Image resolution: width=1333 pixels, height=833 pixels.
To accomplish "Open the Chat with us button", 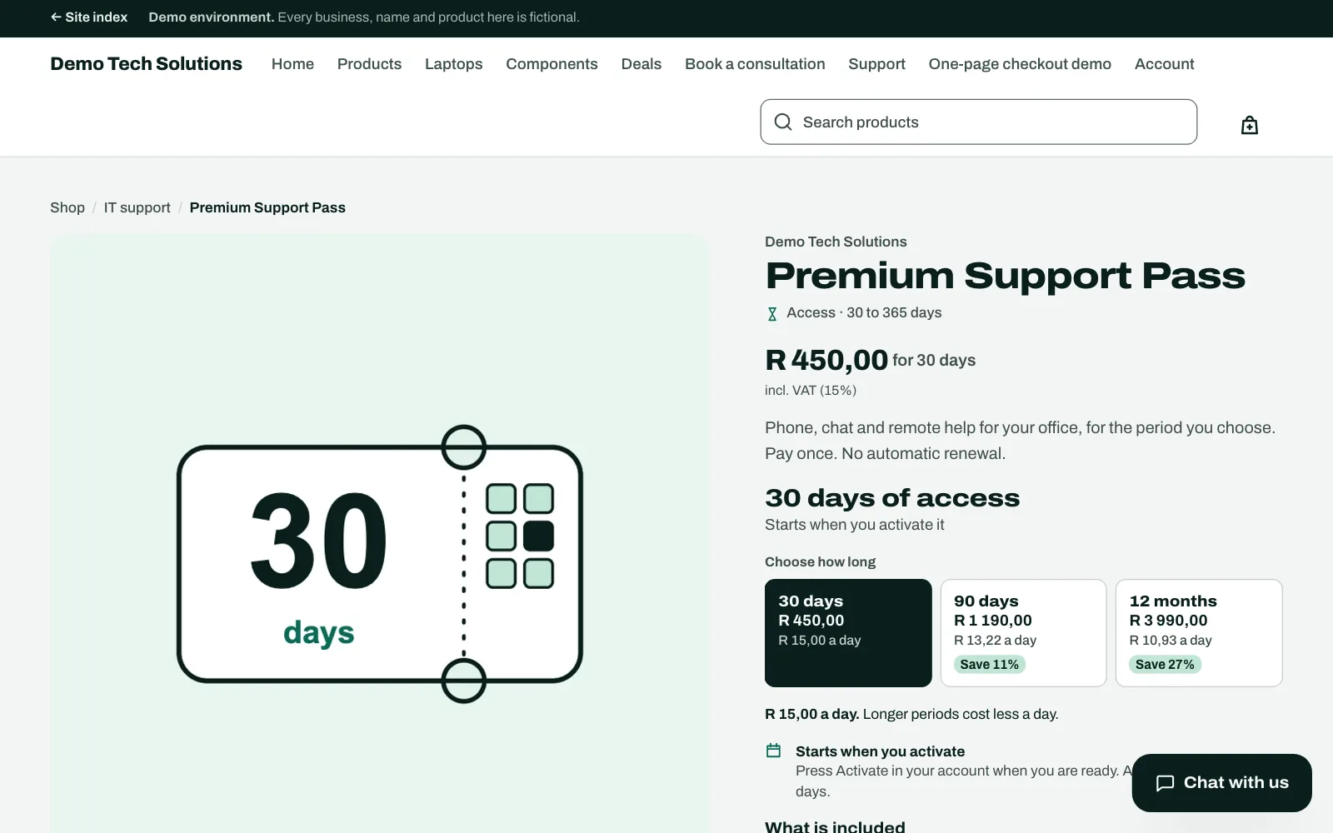I will 1221,783.
